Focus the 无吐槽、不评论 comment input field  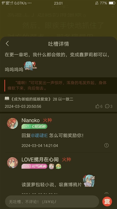(52, 202)
